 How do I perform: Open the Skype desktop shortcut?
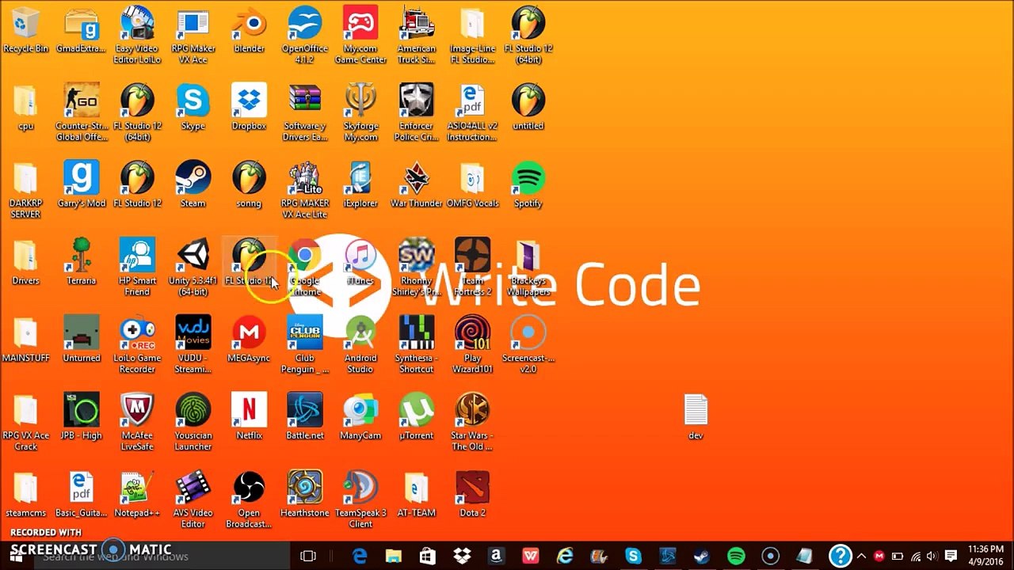[x=193, y=108]
